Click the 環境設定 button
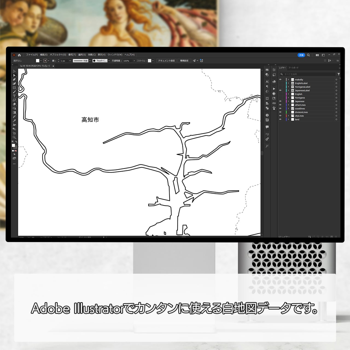This screenshot has width=350, height=350. coord(184,61)
